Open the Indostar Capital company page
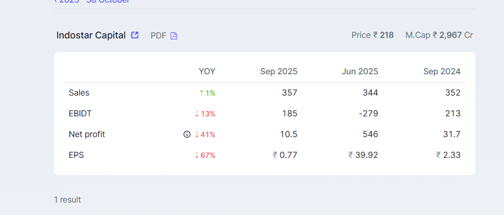 [x=91, y=35]
